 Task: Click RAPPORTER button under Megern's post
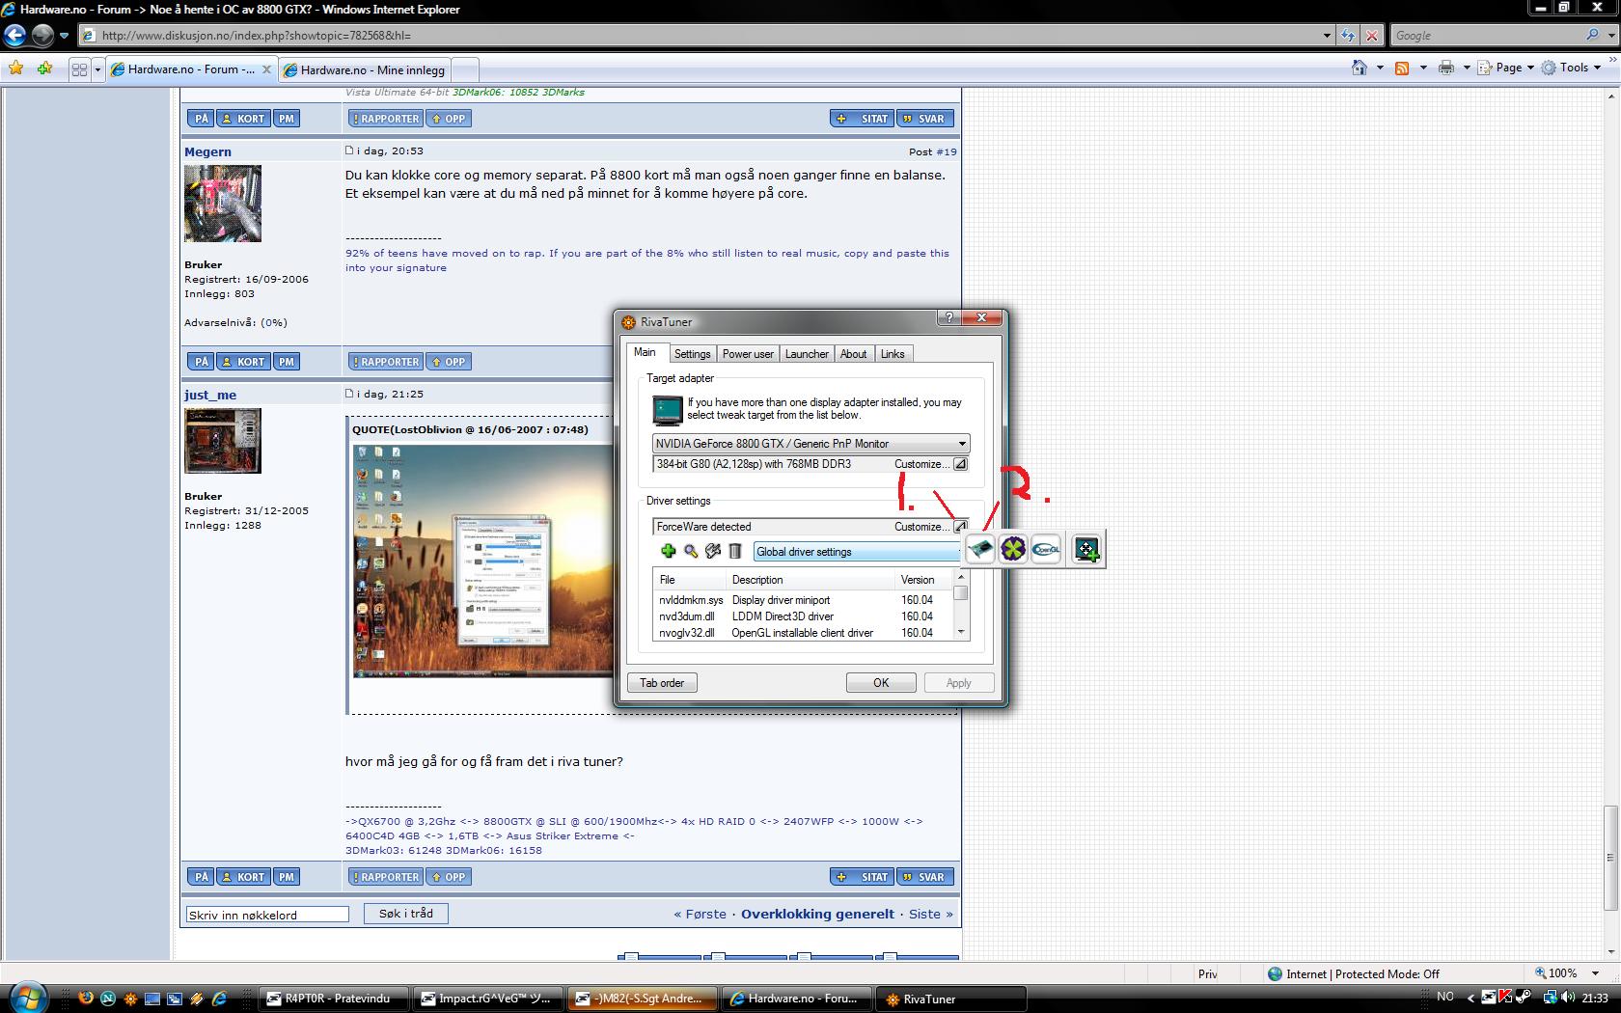pos(386,362)
